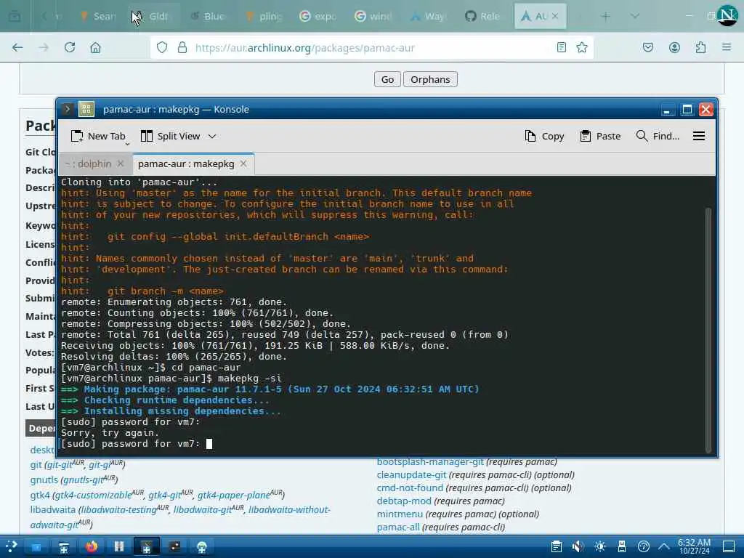Open the gtk4 dependency link
Viewport: 744px width, 558px height.
[40, 496]
